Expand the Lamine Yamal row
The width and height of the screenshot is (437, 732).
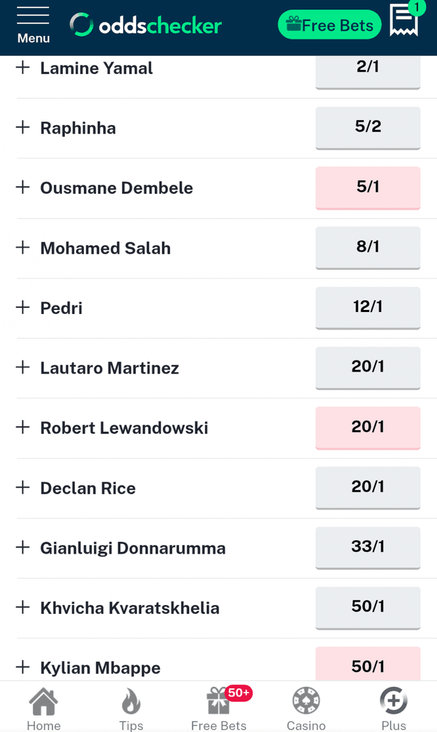click(x=23, y=68)
